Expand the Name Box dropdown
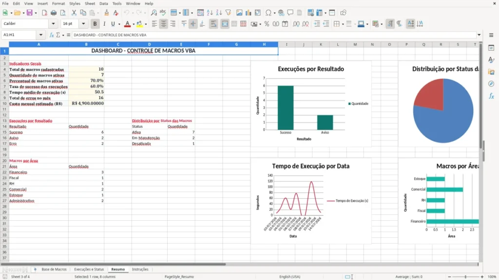The height and width of the screenshot is (280, 499). coord(41,35)
